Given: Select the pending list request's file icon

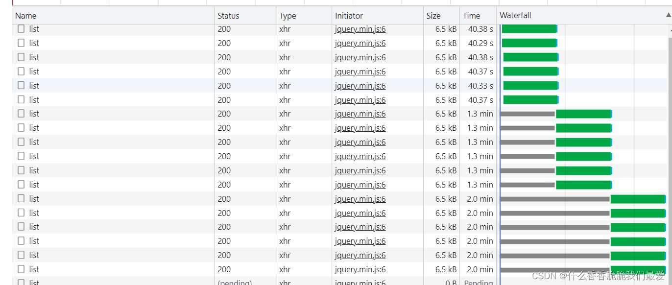Looking at the screenshot, I should tap(21, 283).
